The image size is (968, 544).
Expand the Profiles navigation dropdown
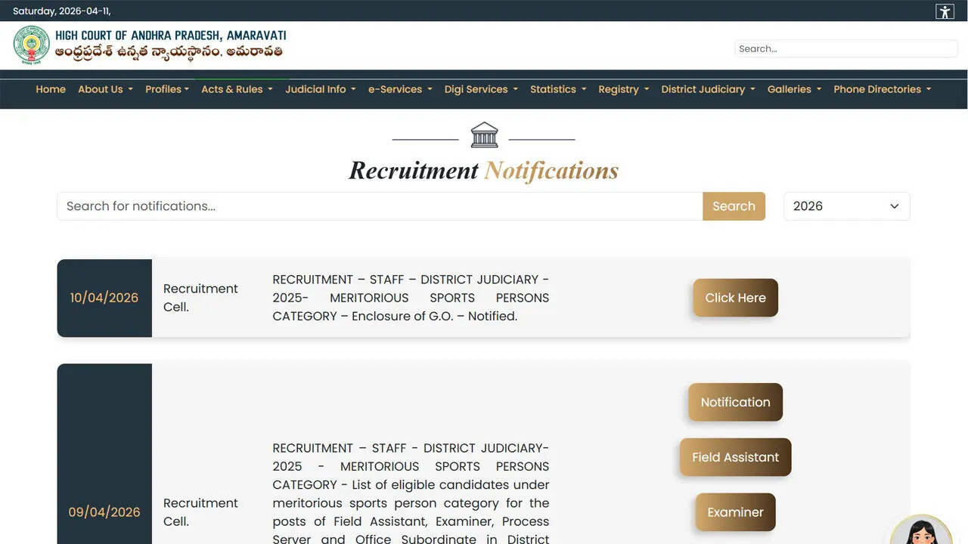pyautogui.click(x=167, y=89)
